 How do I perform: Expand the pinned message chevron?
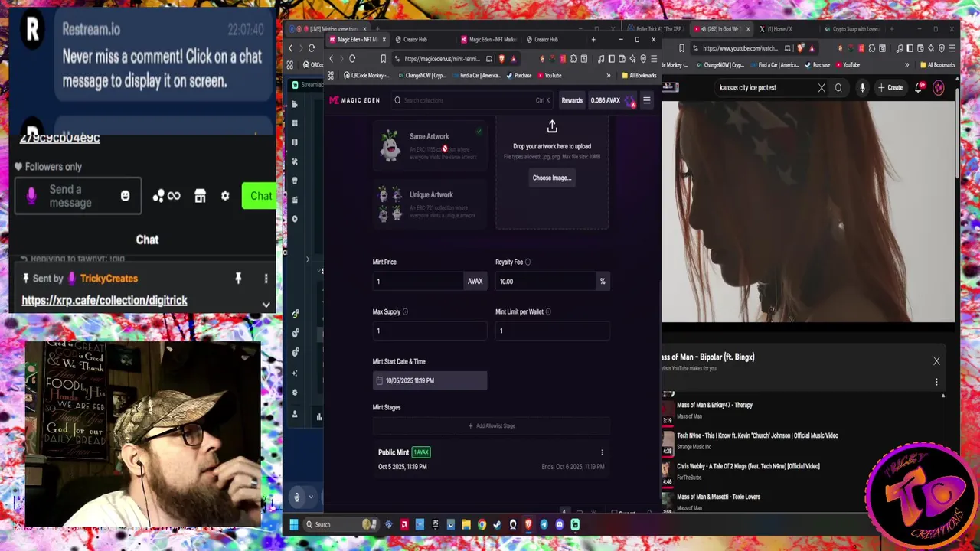266,304
